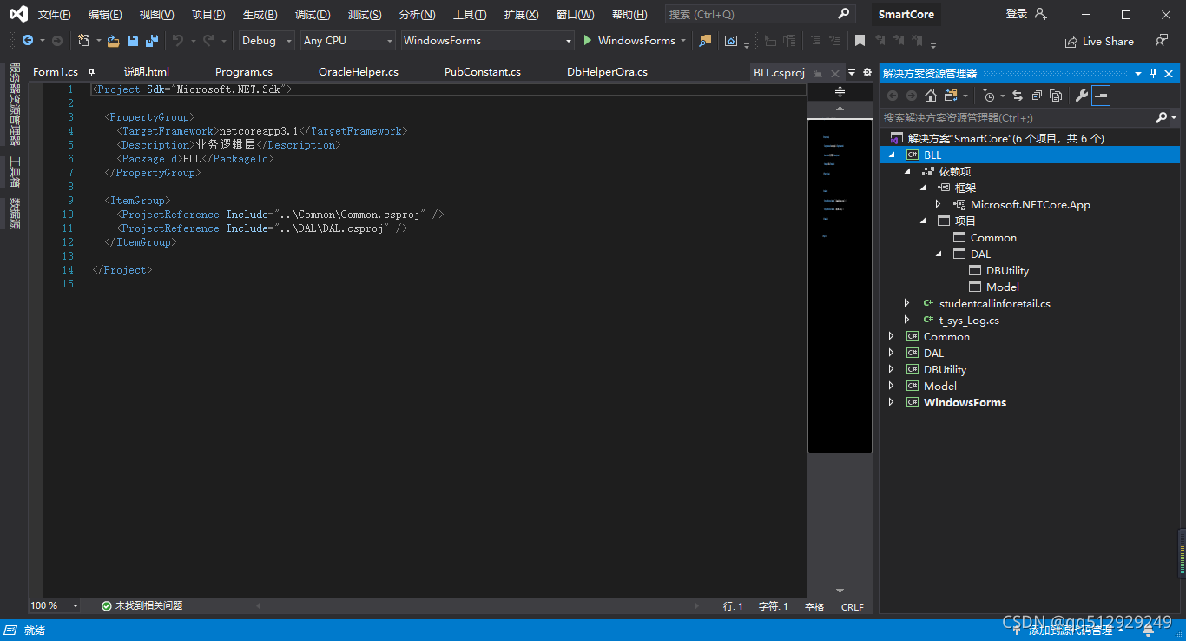Open the 工具(T) menu
1186x641 pixels.
click(470, 15)
